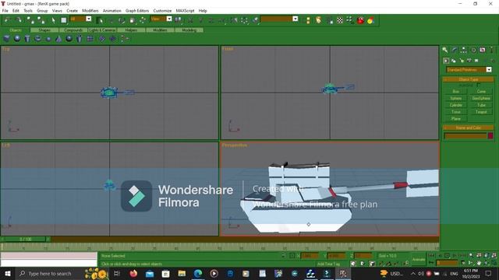
Task: Click the Mirror Selected Objects icon
Action: [x=234, y=20]
